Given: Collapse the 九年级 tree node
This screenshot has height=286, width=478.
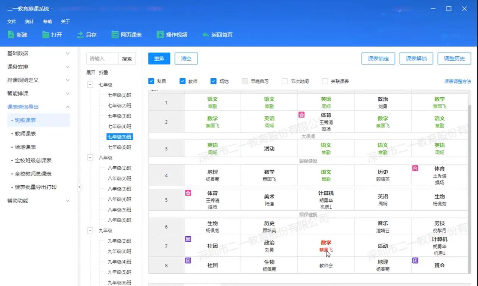Looking at the screenshot, I should pos(90,230).
